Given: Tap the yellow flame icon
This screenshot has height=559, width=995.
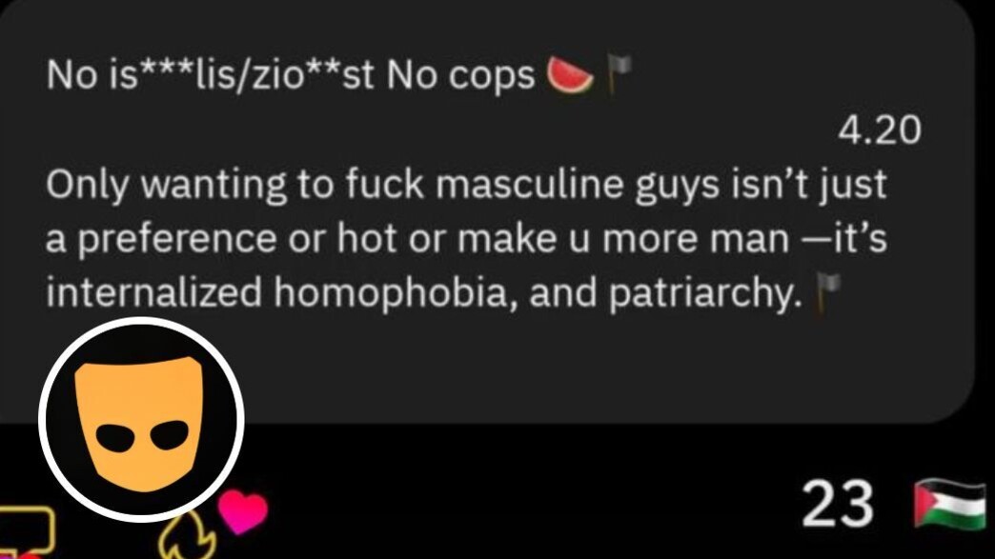Looking at the screenshot, I should click(x=188, y=537).
